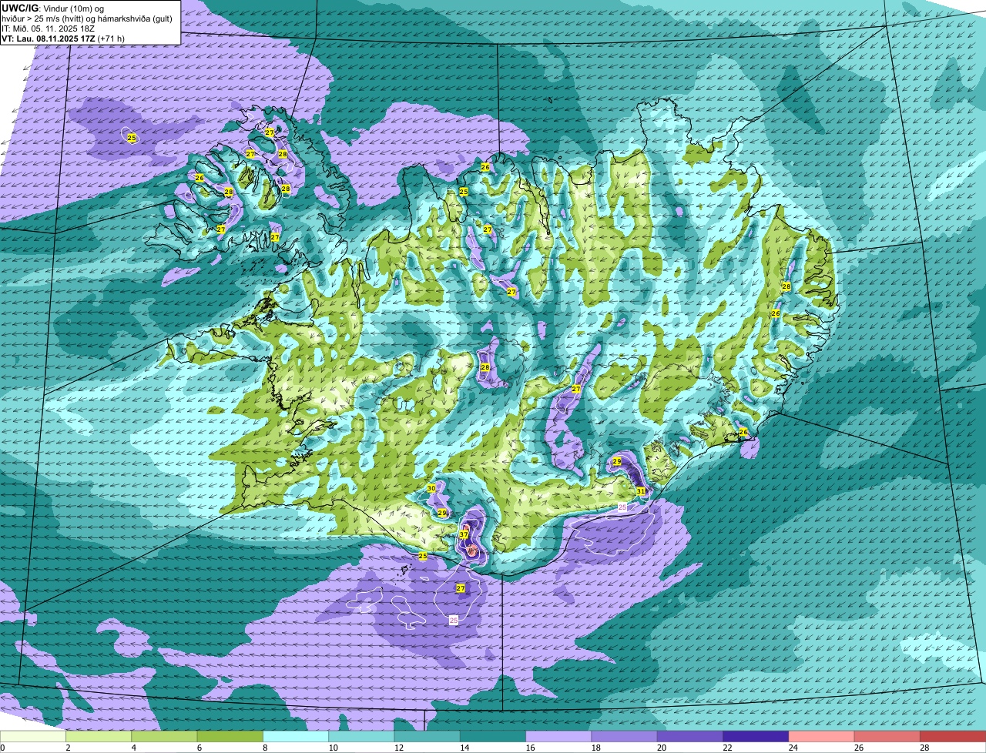Click the '0' legend scale label
This screenshot has height=753, width=986.
(x=2, y=748)
